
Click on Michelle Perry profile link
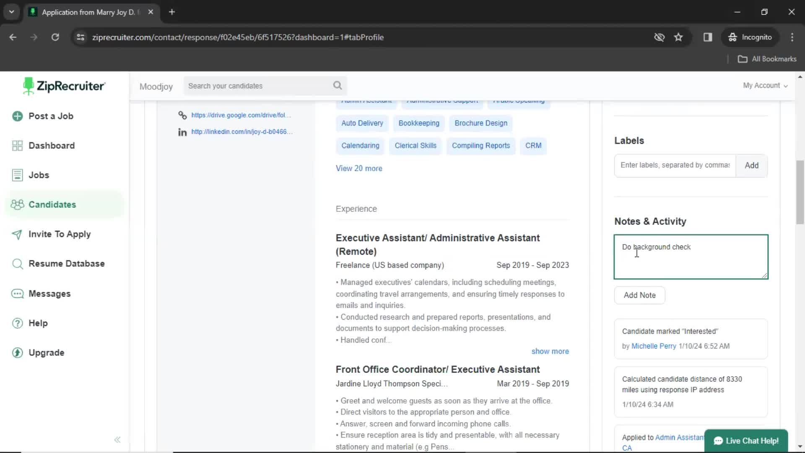pos(654,346)
